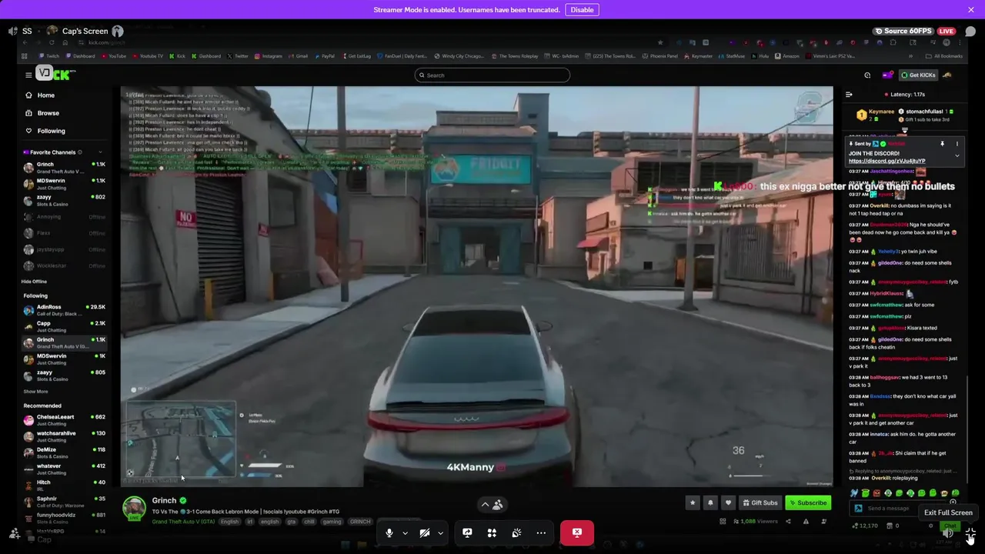Open AdinRoss channel in Following list
Screen dimensions: 985x554
click(x=63, y=310)
